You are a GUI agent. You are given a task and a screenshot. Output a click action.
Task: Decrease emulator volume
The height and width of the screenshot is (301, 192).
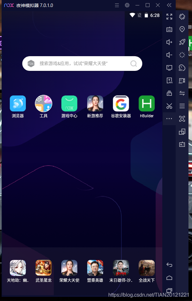pyautogui.click(x=169, y=55)
